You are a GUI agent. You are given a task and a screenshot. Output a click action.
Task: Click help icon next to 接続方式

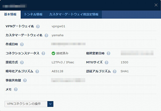tap(22, 63)
